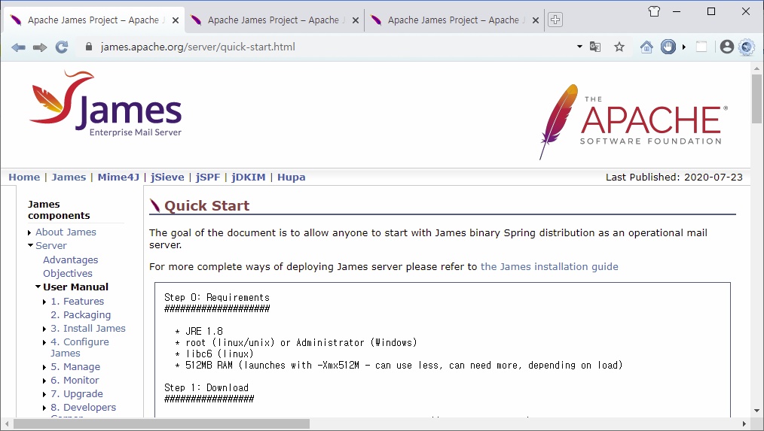Image resolution: width=764 pixels, height=431 pixels.
Task: Click the padlock site security icon
Action: [x=89, y=47]
